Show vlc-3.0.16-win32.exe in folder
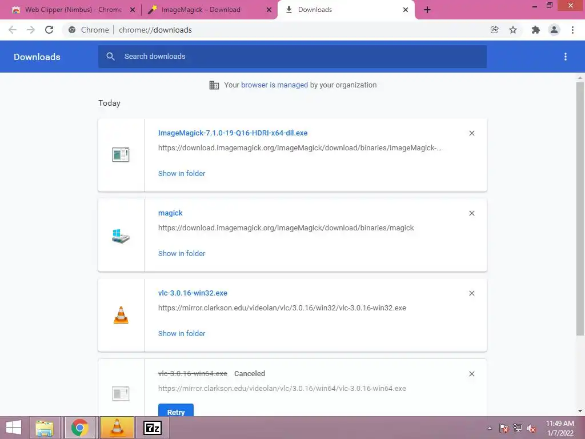 tap(182, 334)
